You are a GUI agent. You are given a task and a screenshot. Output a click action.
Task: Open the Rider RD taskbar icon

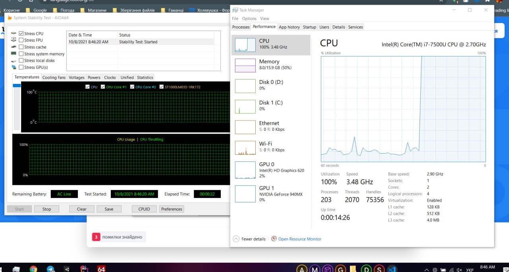[84, 269]
